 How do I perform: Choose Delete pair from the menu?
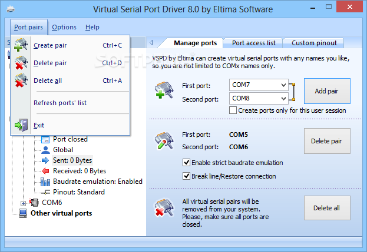[x=70, y=63]
